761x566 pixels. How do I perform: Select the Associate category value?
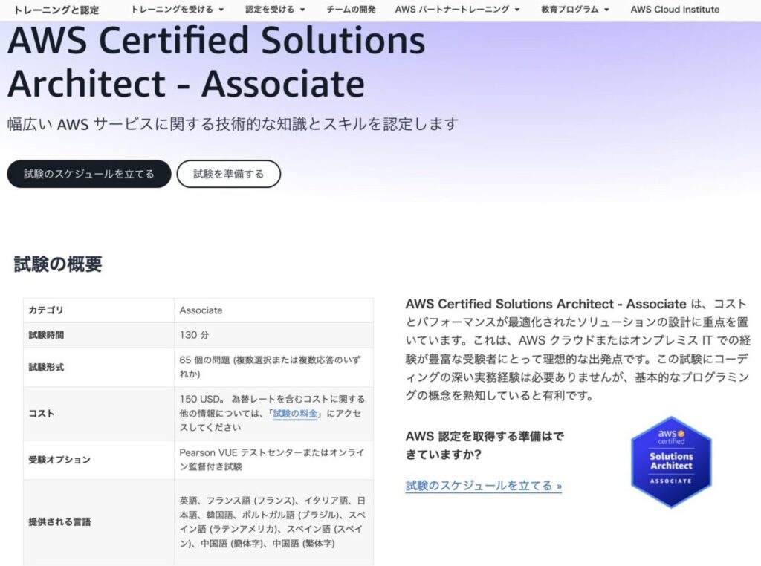[x=201, y=310]
